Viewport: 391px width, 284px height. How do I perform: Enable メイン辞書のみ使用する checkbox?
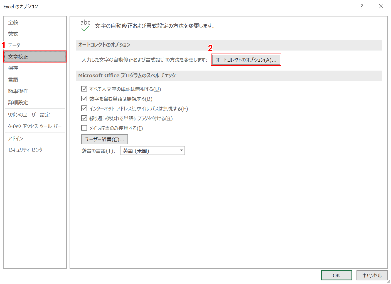pos(84,128)
